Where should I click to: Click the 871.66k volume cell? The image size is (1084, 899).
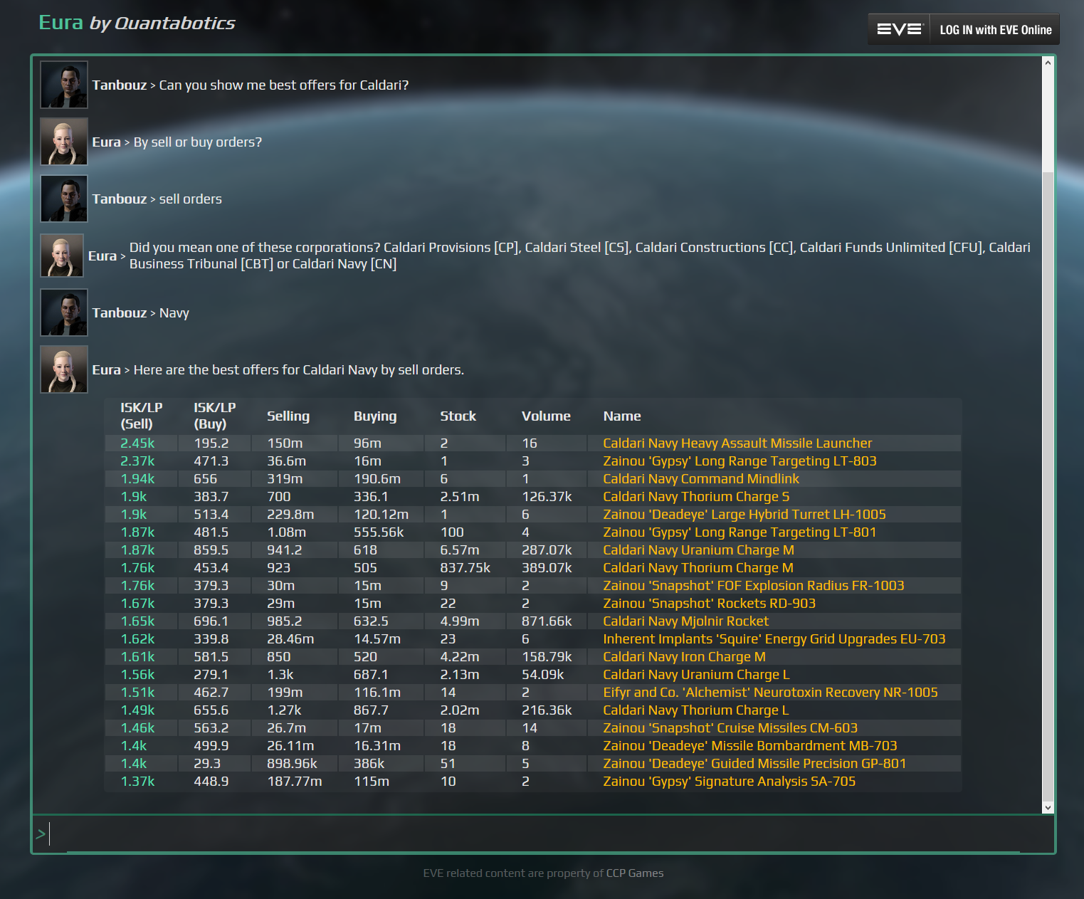pos(547,621)
